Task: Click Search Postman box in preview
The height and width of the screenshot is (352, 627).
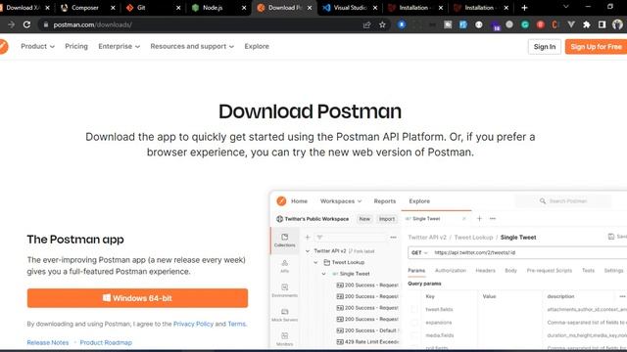Action: tap(564, 201)
